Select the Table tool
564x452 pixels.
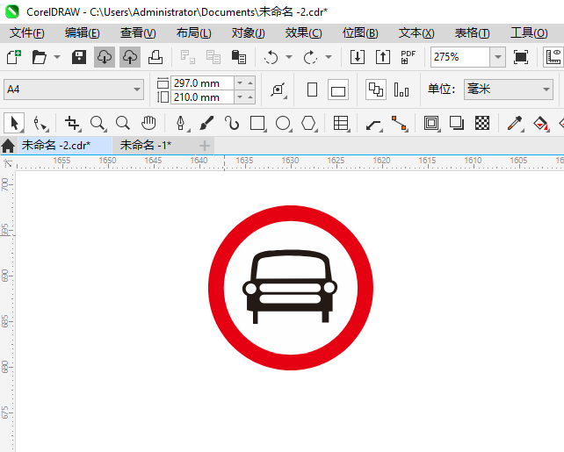(341, 123)
